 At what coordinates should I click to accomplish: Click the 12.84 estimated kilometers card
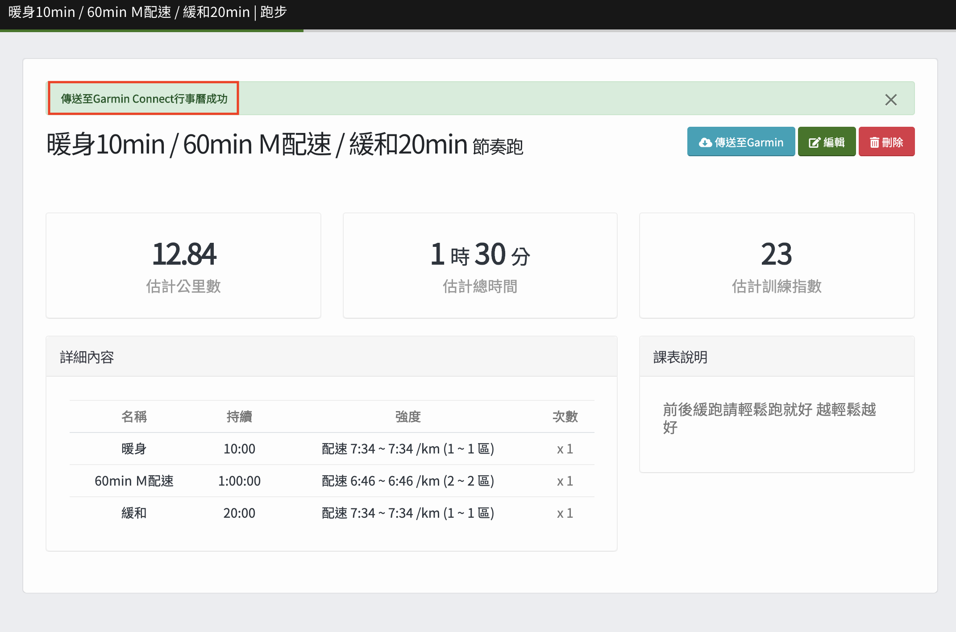(183, 266)
